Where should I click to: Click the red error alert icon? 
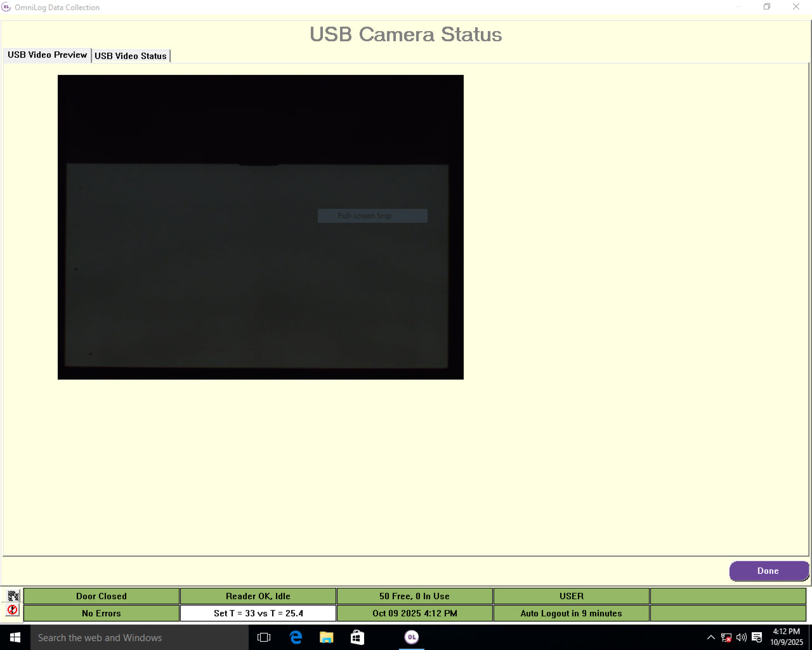click(13, 611)
